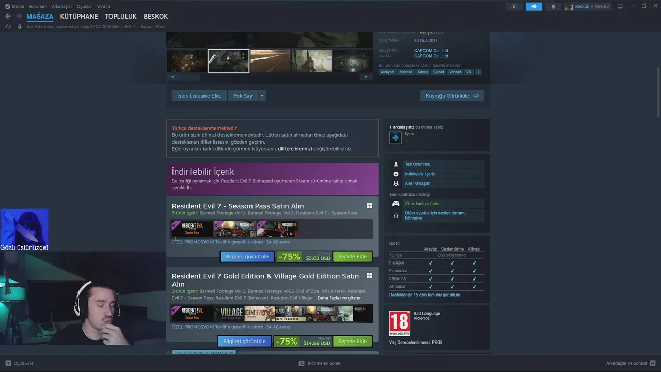Click the PEGI 18 rating badge

coord(399,323)
